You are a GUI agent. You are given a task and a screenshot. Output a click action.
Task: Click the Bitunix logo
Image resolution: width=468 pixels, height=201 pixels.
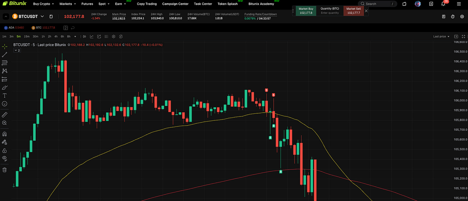pos(14,4)
